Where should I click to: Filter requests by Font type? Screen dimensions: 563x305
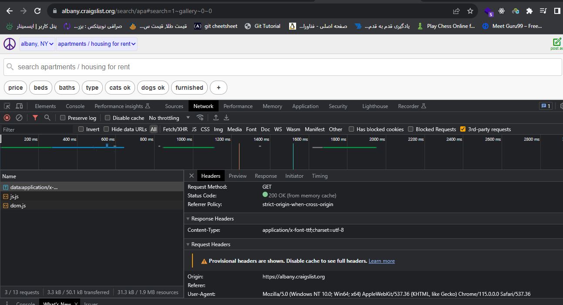251,129
